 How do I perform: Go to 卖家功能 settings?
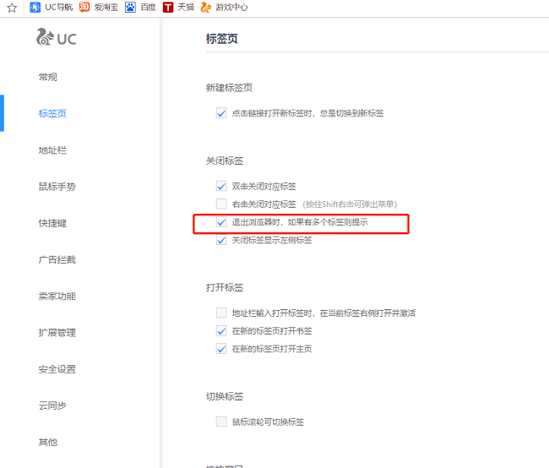click(x=57, y=297)
